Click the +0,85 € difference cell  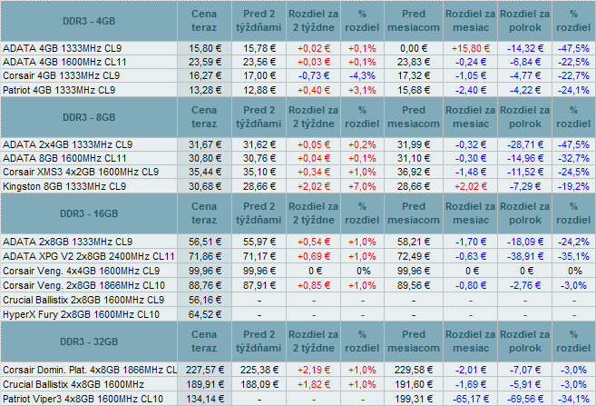click(314, 285)
